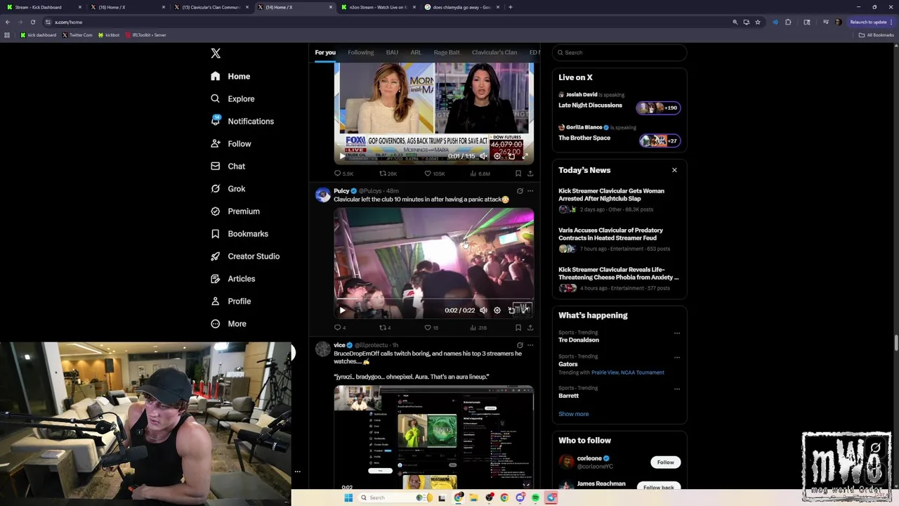Mute Pulcy's club video

(x=483, y=310)
